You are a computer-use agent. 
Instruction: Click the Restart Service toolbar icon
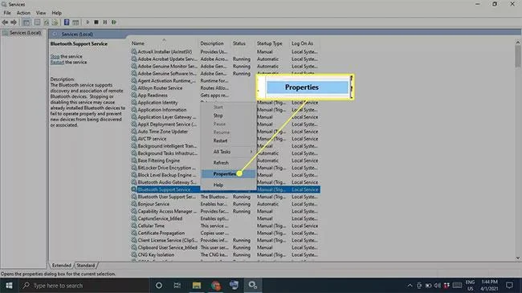(x=114, y=22)
